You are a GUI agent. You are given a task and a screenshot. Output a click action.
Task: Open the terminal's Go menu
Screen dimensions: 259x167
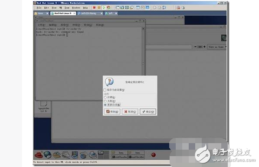pos(88,25)
